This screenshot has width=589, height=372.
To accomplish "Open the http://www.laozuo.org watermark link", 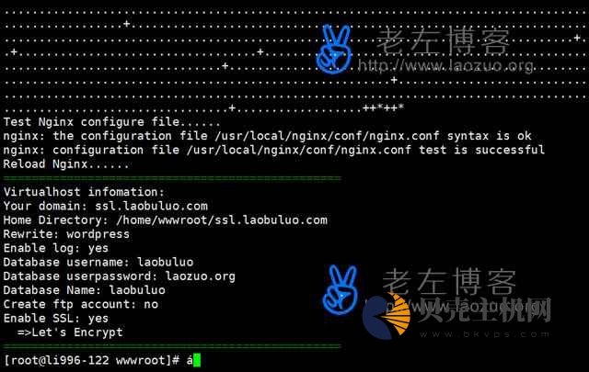I will coord(445,65).
